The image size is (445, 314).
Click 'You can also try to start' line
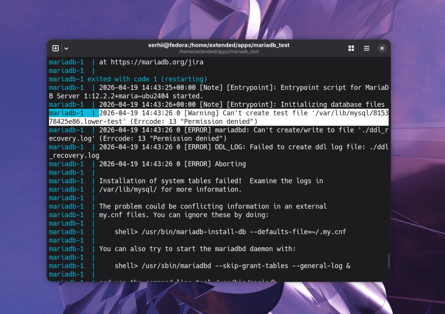pos(197,249)
